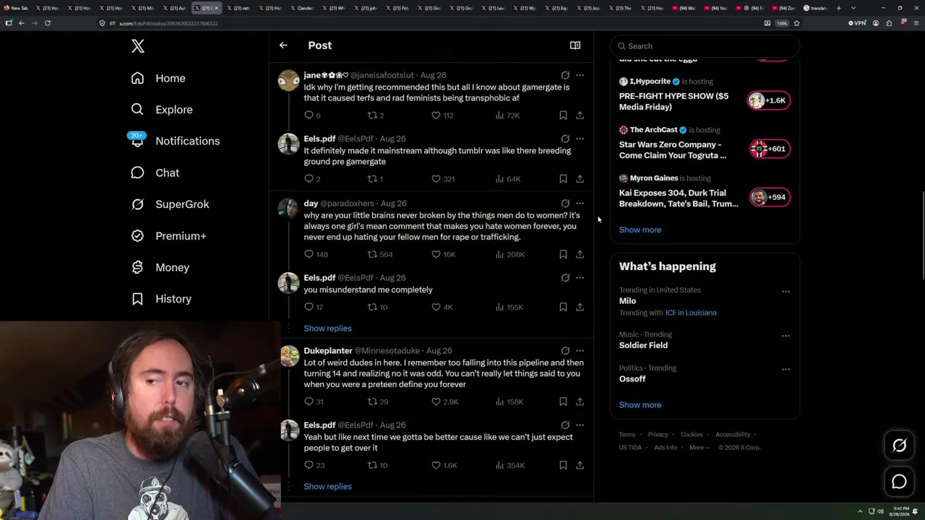Repost Dukeplanter's post with 29 reposts
Viewport: 925px width, 520px height.
tap(377, 402)
